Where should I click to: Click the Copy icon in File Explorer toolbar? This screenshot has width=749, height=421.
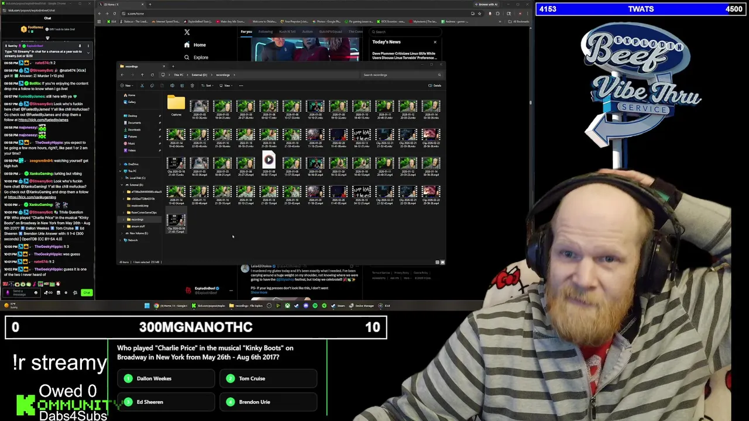click(x=152, y=85)
